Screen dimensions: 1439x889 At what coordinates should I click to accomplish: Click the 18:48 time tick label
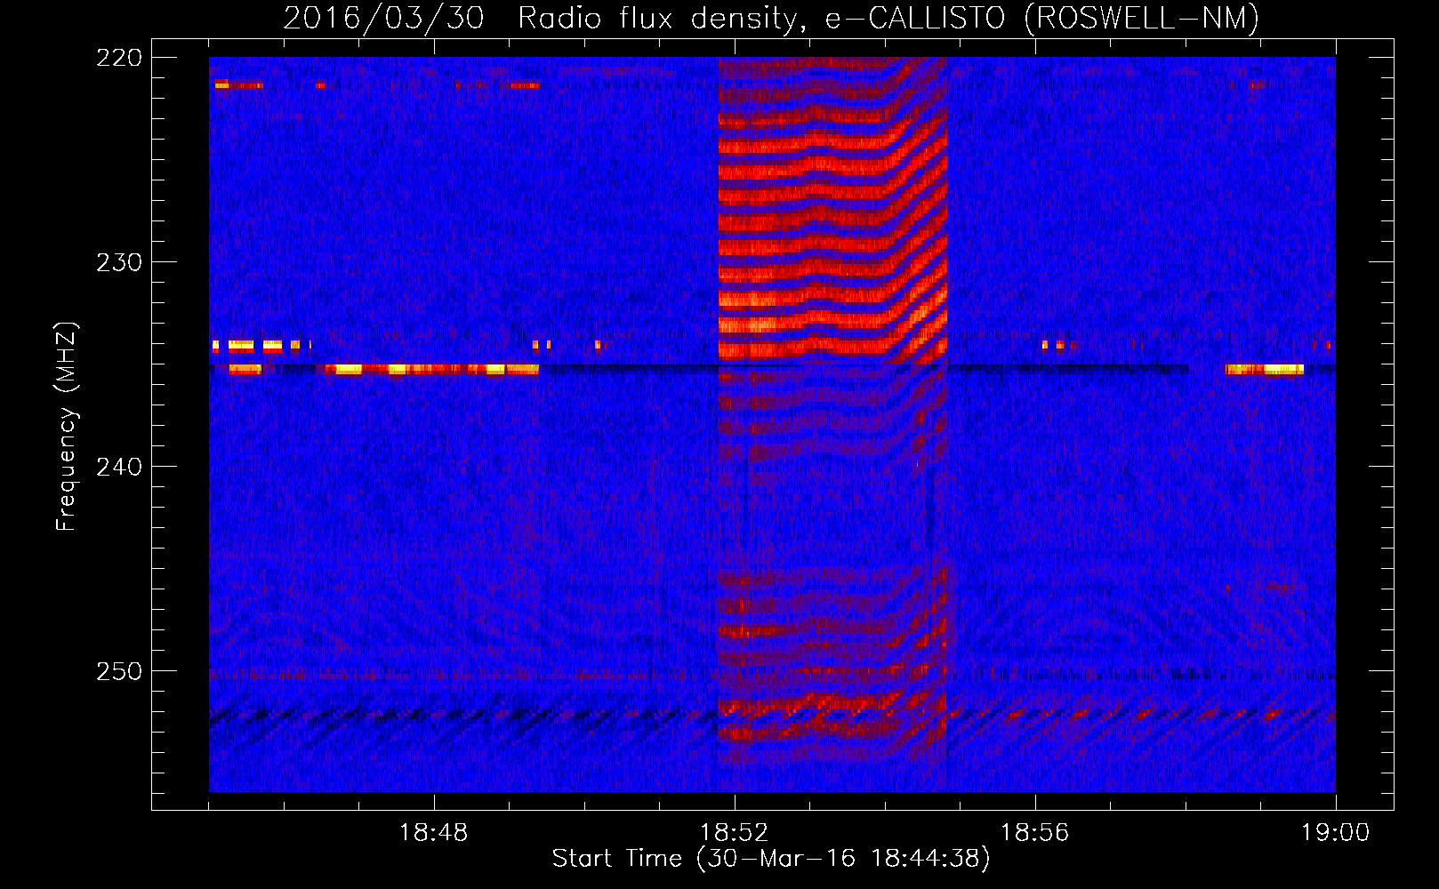tap(434, 833)
